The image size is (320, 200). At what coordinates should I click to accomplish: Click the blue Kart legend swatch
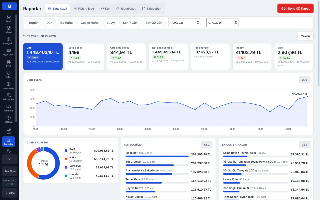[66, 151]
